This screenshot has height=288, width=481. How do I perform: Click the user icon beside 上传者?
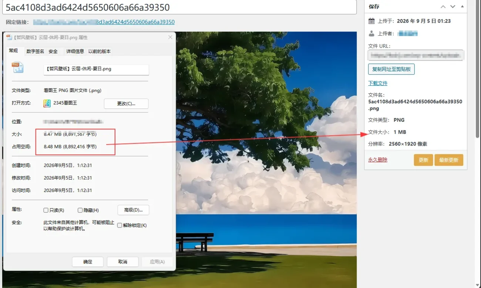click(x=372, y=34)
